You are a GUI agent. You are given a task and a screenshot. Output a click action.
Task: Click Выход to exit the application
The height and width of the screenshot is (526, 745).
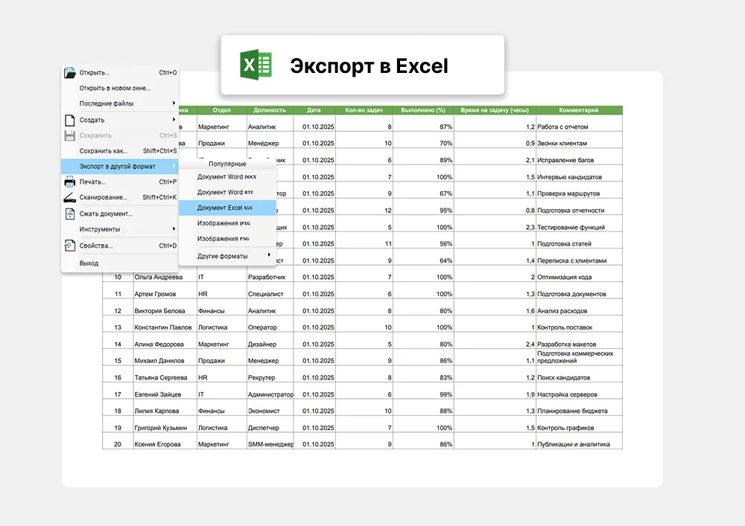tap(89, 263)
